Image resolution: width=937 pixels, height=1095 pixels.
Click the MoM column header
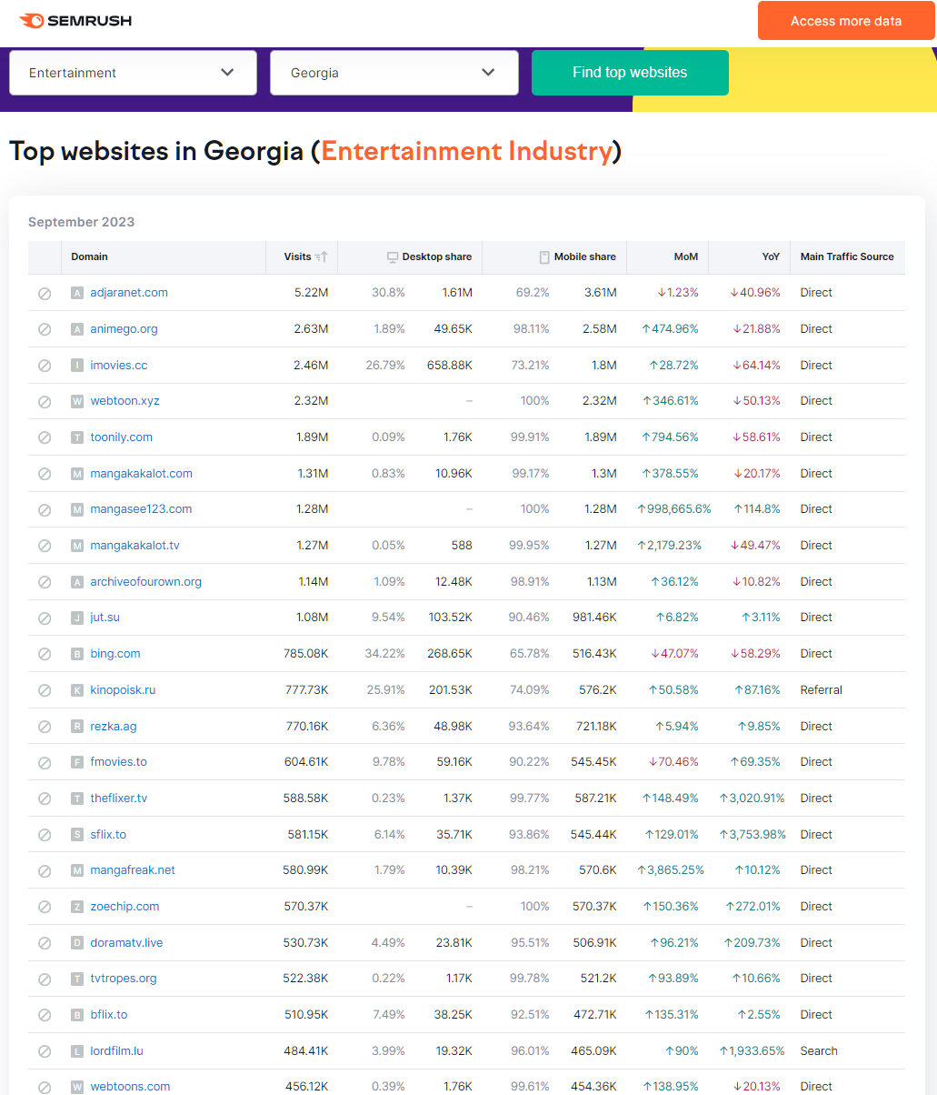pyautogui.click(x=686, y=256)
